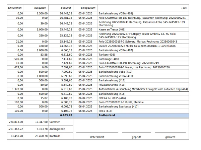Click 'Folio CASHMASTER-194 Rechnung: 20250000249' entry
The height and width of the screenshot is (150, 201).
click(x=129, y=63)
